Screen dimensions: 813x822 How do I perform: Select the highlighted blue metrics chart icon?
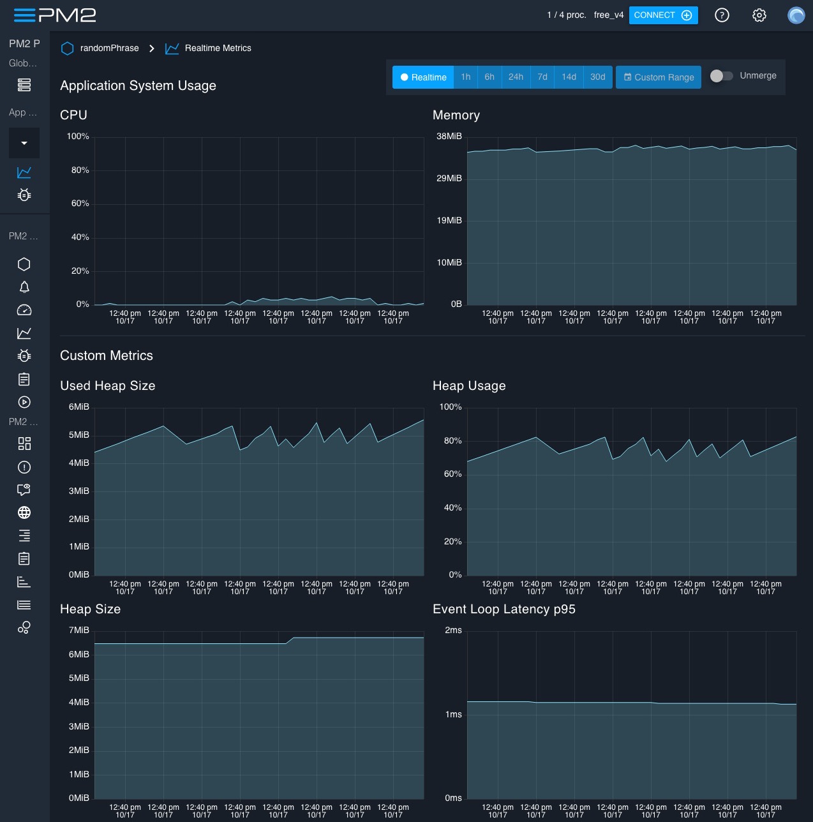tap(24, 172)
